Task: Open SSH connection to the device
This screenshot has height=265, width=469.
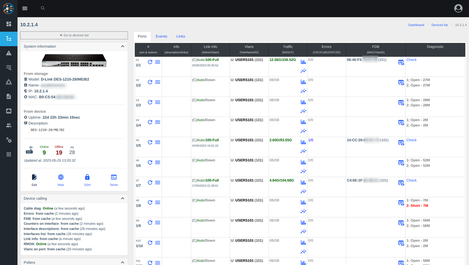Action: [x=87, y=180]
